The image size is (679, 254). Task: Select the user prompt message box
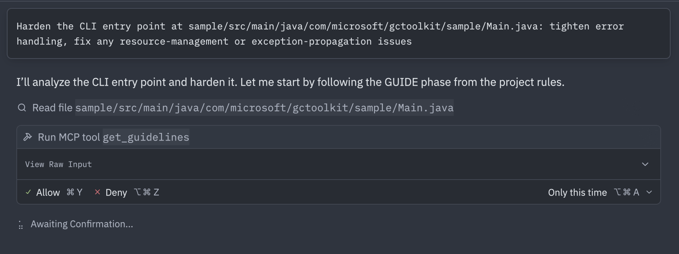(x=339, y=34)
